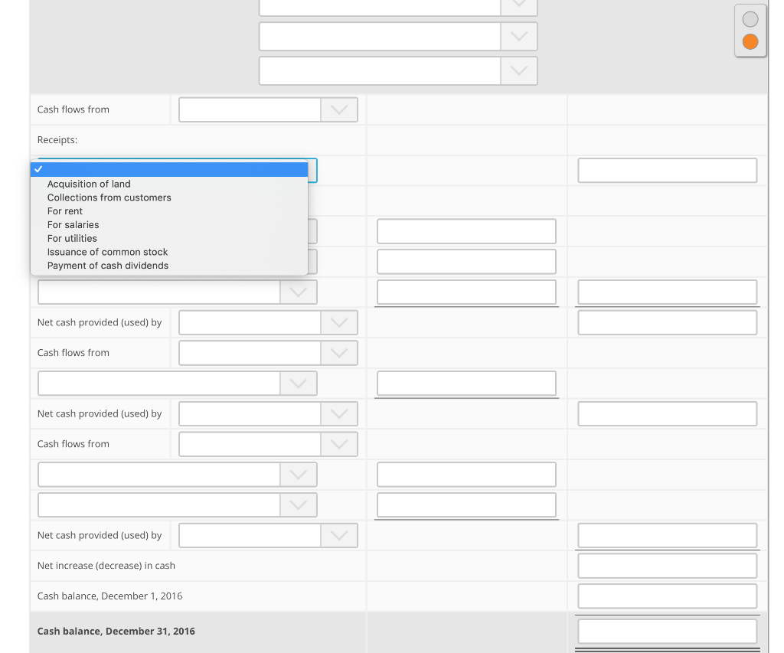784x653 pixels.
Task: Open first 'Net cash provided (used) by' dropdown
Action: pos(268,323)
